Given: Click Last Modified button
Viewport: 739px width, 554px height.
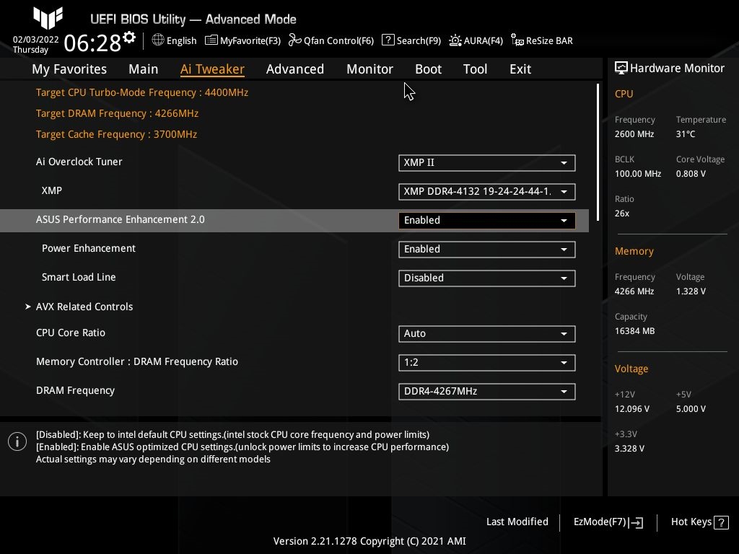Looking at the screenshot, I should coord(517,522).
